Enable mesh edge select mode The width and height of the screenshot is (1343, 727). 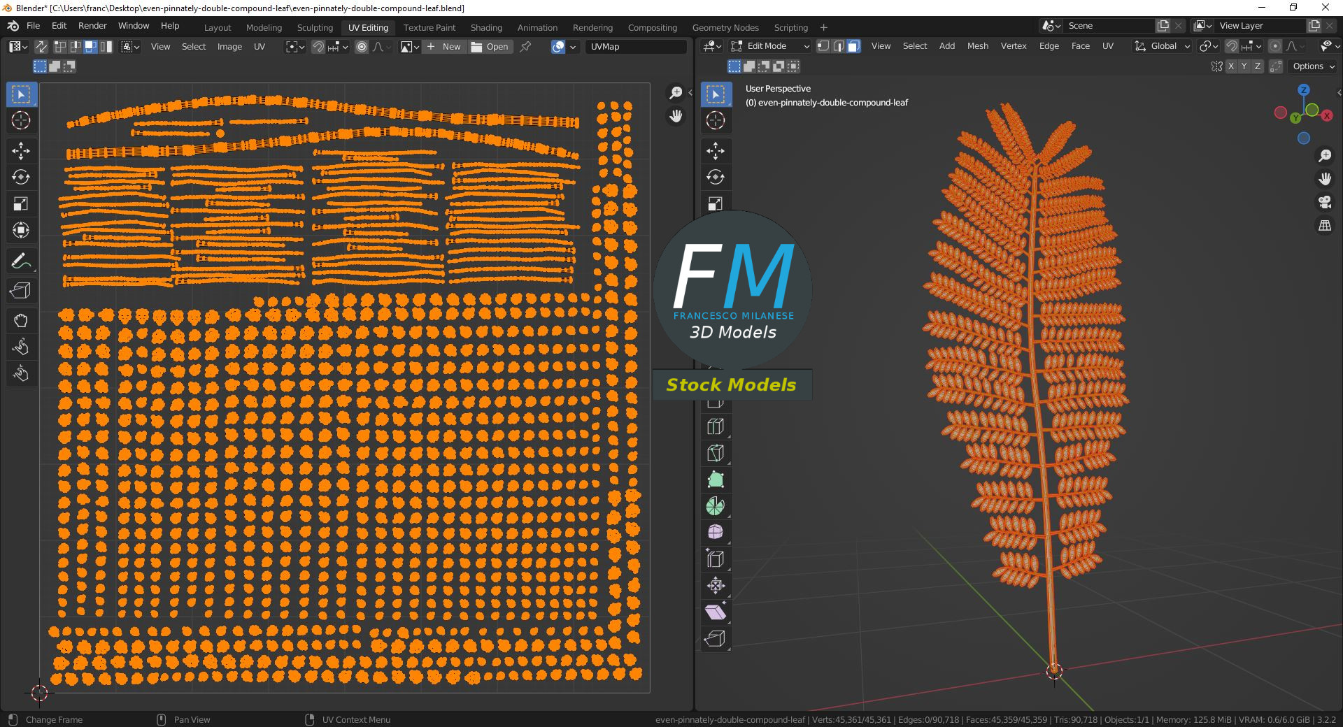pos(839,46)
